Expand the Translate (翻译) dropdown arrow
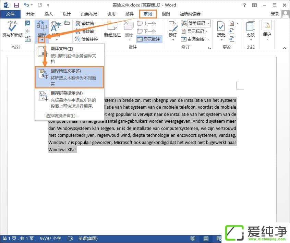Viewport: 290px width, 243px height. (x=41, y=40)
